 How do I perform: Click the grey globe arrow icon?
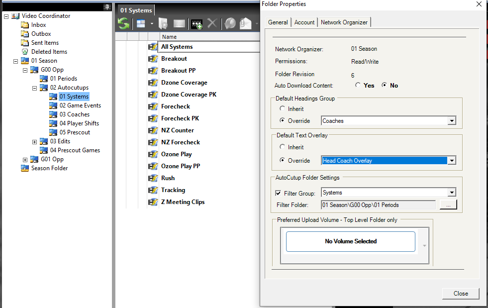click(230, 23)
